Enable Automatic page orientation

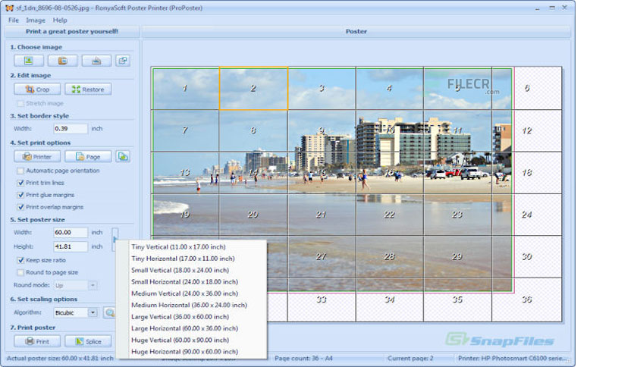(20, 171)
